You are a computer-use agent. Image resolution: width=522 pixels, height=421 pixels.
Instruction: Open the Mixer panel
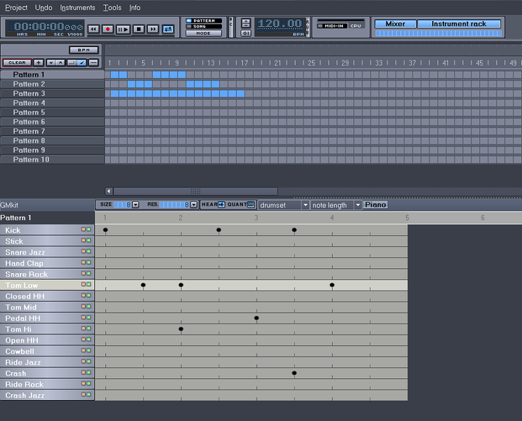coord(395,24)
